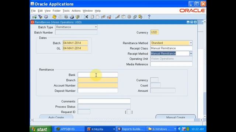The width and height of the screenshot is (236, 132).
Task: Click the system tray clock 10:22 AM
Action: [198, 129]
